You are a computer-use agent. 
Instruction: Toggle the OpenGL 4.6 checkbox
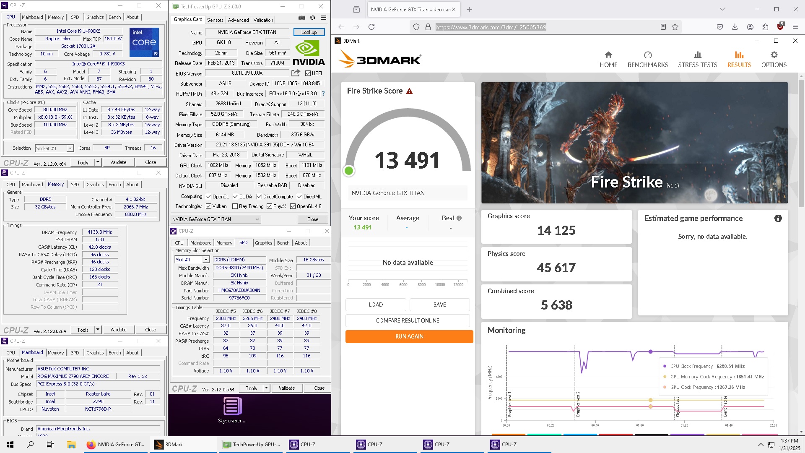[293, 206]
